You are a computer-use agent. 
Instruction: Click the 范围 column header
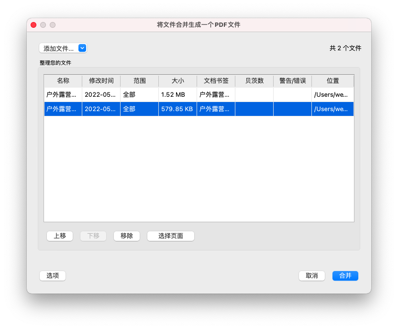pyautogui.click(x=140, y=81)
